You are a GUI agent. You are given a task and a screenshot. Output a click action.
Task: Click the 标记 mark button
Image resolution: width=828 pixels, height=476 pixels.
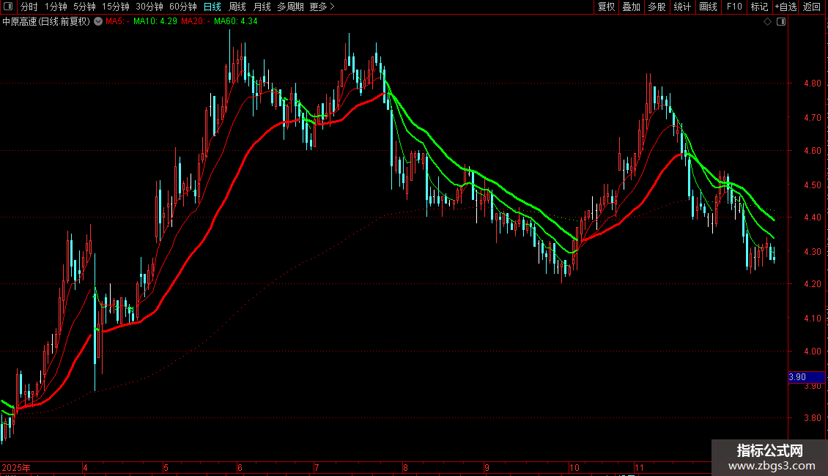pyautogui.click(x=759, y=7)
